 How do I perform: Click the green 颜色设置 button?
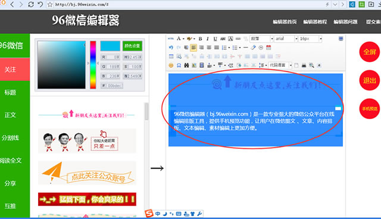click(x=132, y=46)
